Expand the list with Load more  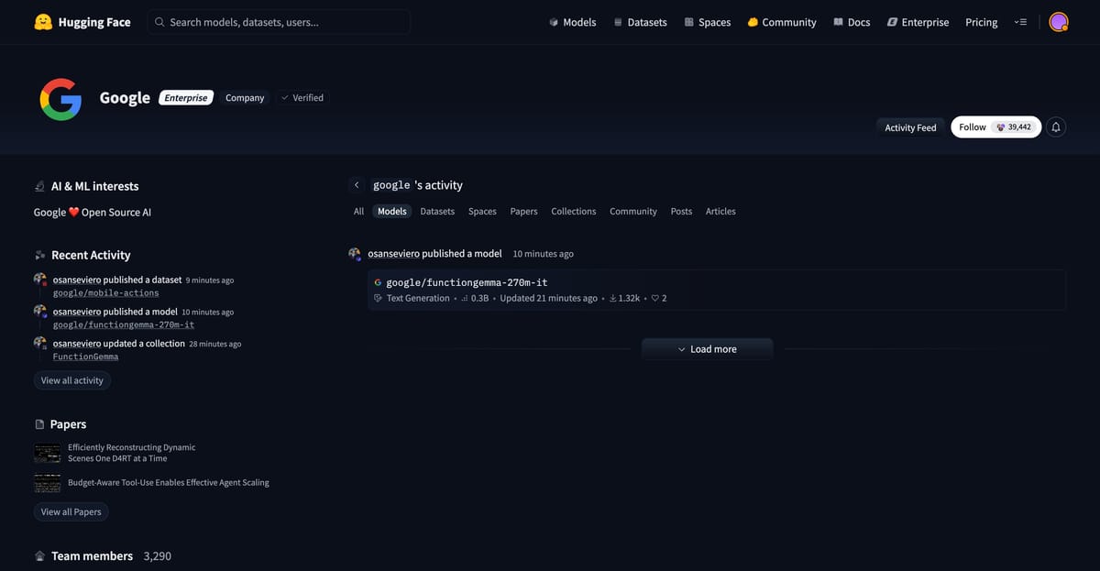click(x=707, y=349)
